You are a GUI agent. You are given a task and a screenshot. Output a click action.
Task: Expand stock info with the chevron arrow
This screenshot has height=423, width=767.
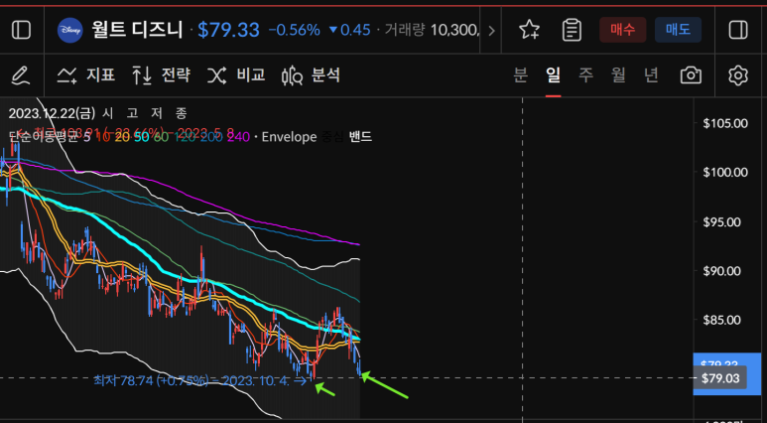491,31
